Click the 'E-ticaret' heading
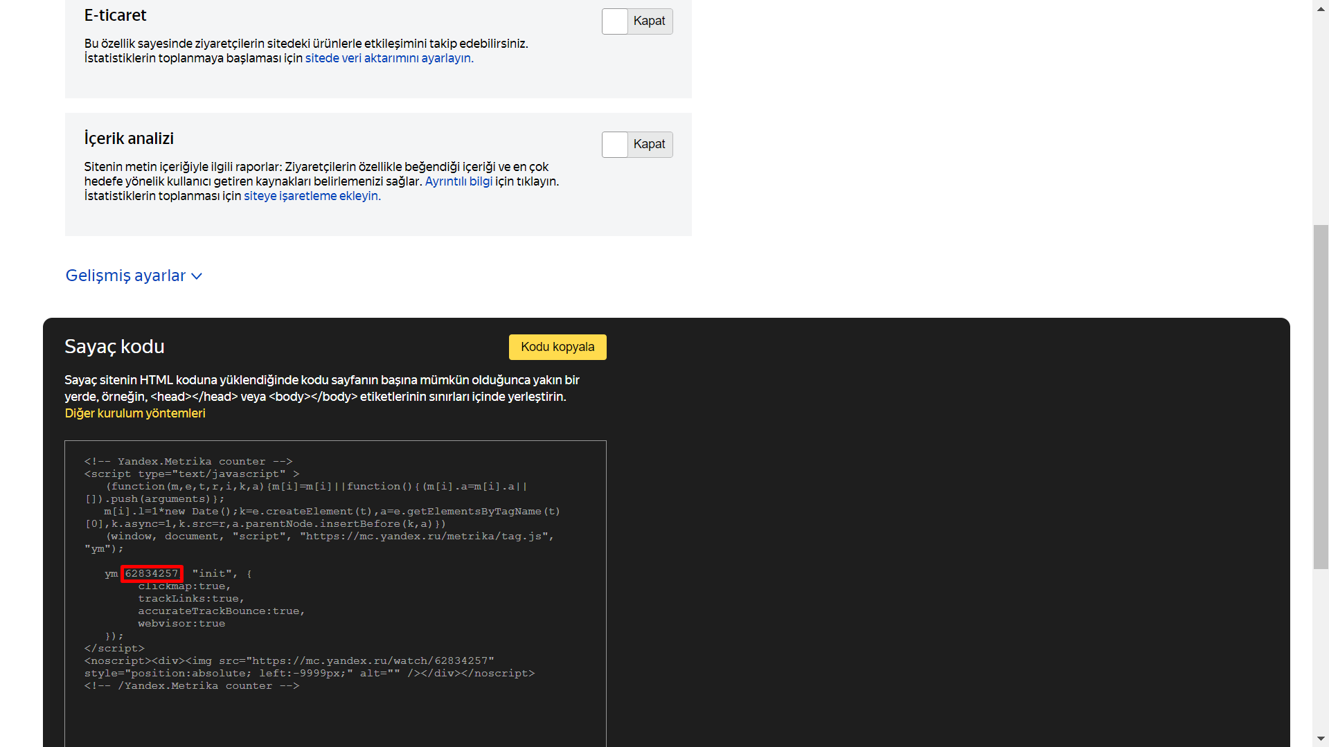 click(x=115, y=15)
